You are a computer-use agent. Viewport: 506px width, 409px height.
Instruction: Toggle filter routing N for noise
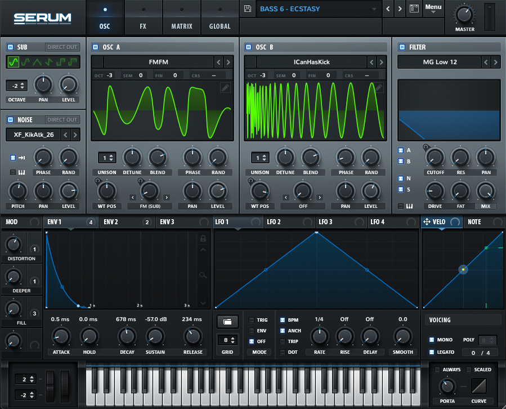pyautogui.click(x=401, y=179)
